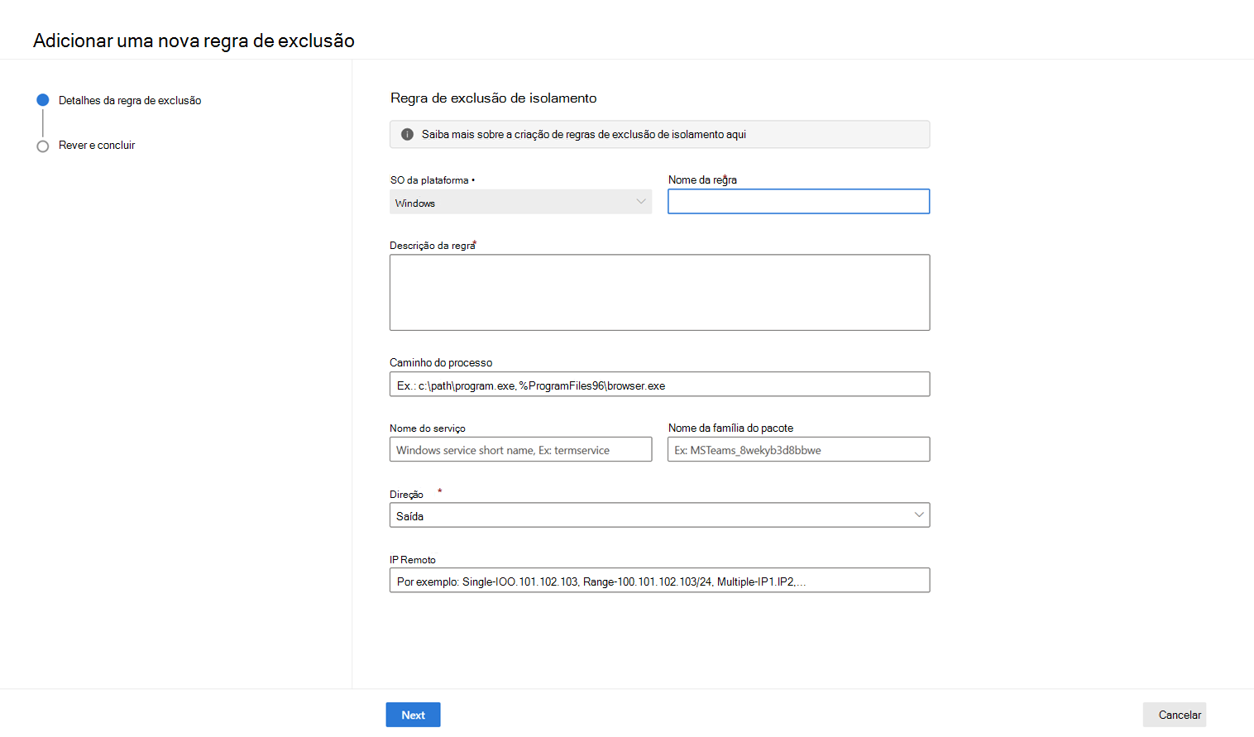Image resolution: width=1254 pixels, height=737 pixels.
Task: Click the empty circle beside Rever e concluir
Action: coord(43,146)
